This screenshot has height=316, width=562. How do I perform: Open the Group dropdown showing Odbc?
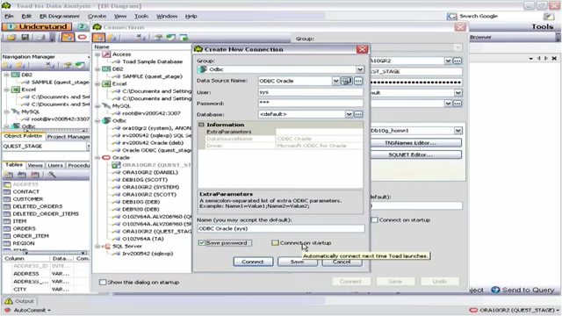[359, 69]
